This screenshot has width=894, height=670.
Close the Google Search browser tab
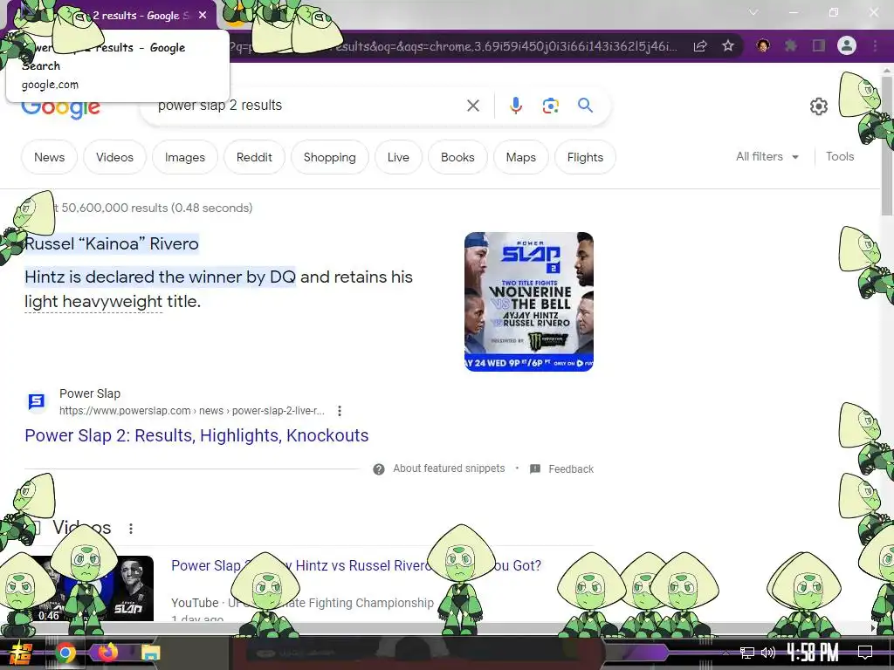pos(203,16)
